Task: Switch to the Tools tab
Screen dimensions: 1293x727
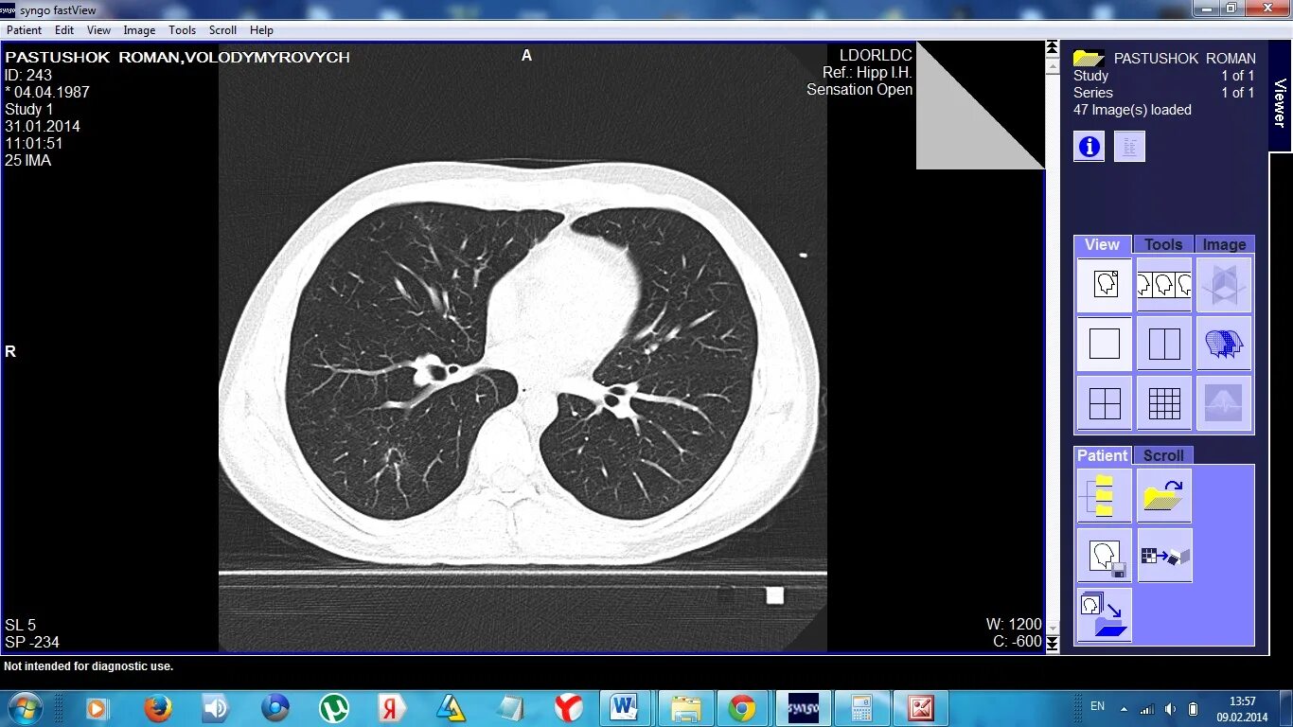Action: pos(1163,244)
